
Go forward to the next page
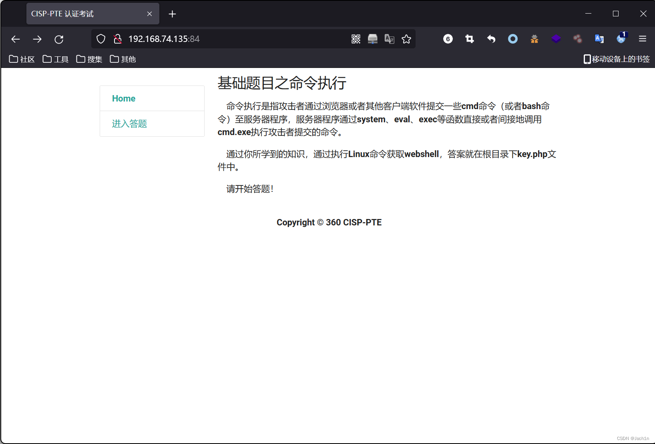37,39
